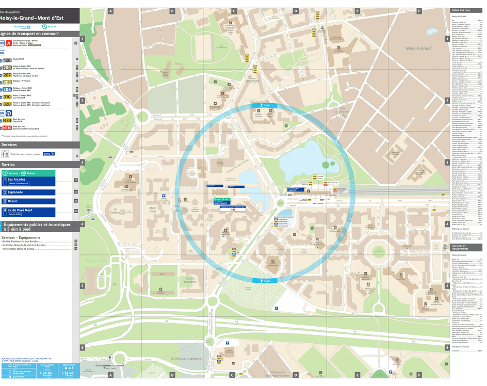Click the bus 120 line badge

point(7,60)
